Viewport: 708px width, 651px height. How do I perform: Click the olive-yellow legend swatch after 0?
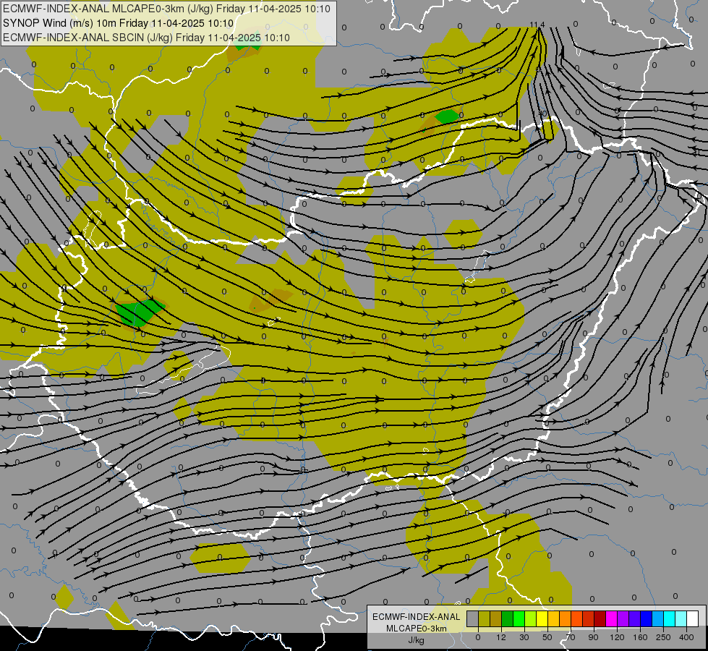[484, 619]
